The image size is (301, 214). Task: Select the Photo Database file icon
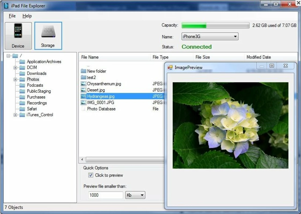(84, 109)
